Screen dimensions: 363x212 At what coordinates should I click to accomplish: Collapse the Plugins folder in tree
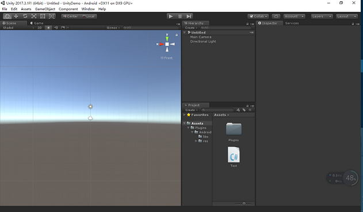click(x=189, y=128)
